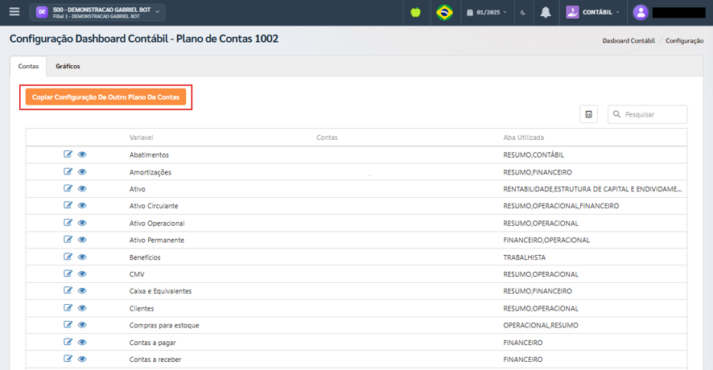Click the FINANCEIRO,OPERACIONAL cell
Screen dimensions: 713x370
546,240
